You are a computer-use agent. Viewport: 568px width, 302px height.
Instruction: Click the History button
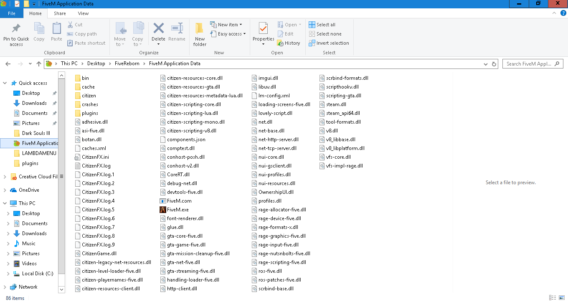289,43
